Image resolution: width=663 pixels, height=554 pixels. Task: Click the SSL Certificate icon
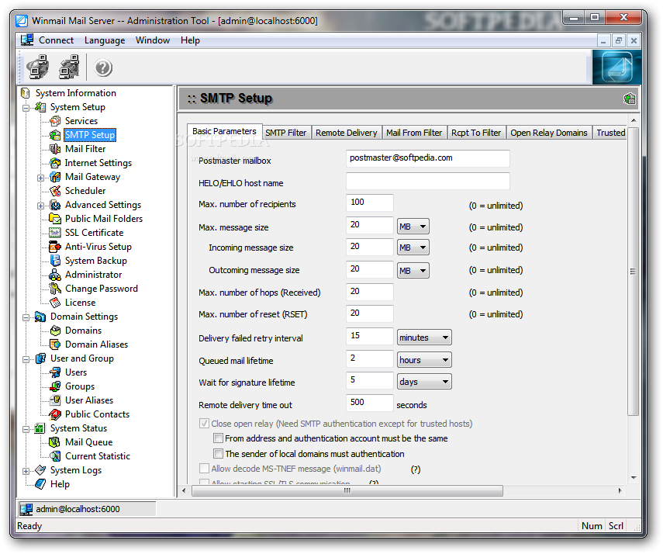coord(55,233)
